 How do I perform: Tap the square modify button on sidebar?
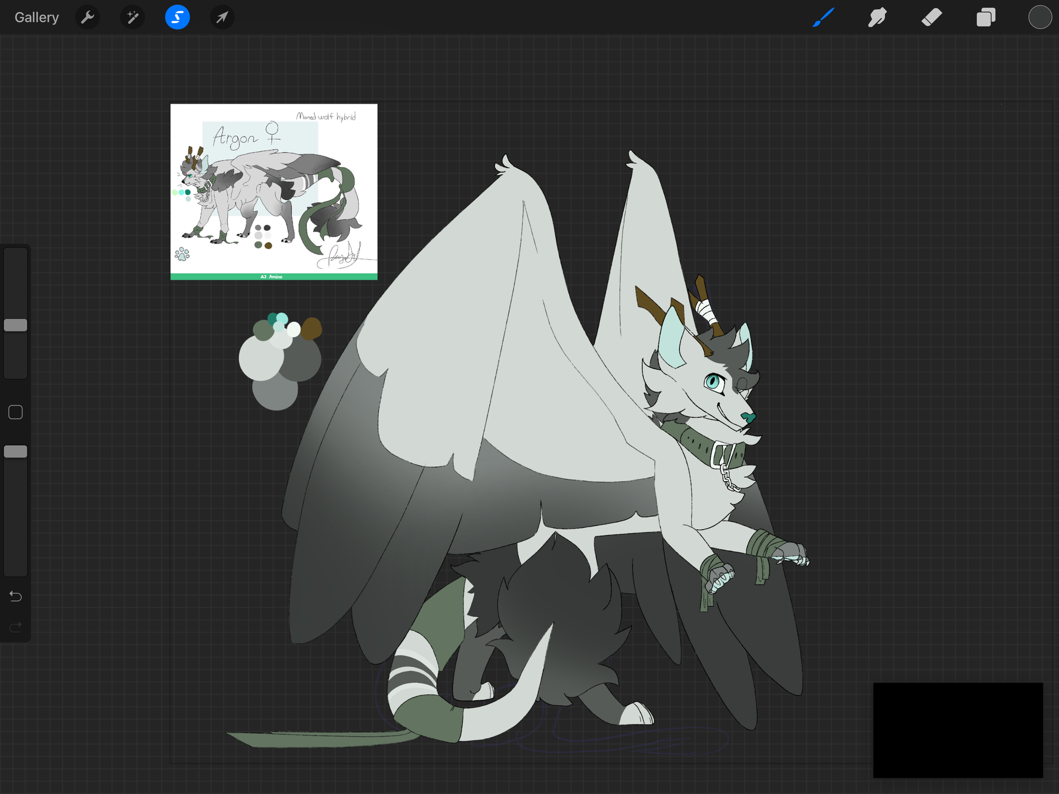[x=15, y=412]
